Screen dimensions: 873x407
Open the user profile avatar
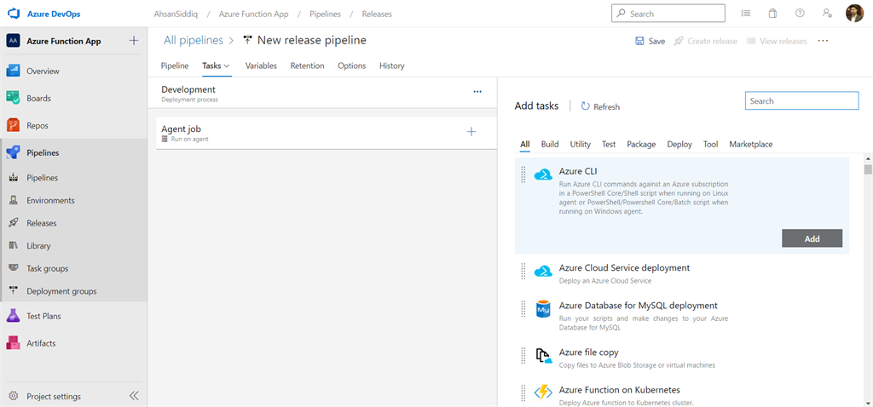[x=853, y=14]
